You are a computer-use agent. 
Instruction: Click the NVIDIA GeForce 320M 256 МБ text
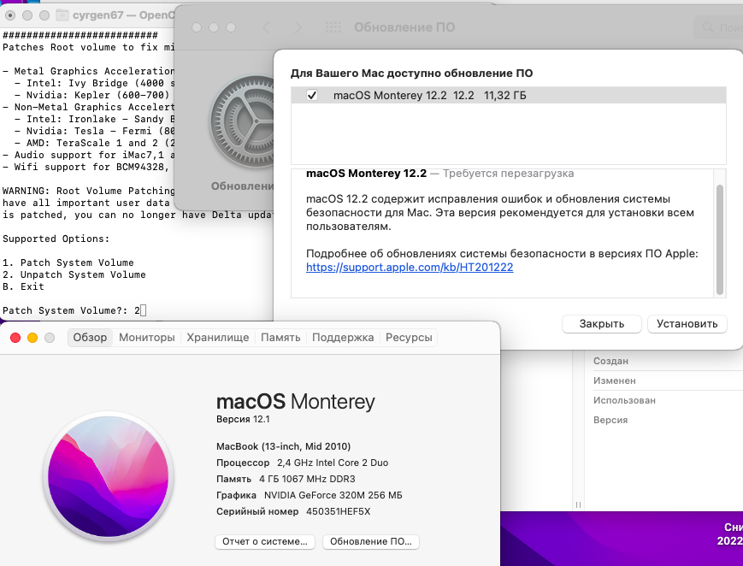pyautogui.click(x=333, y=495)
